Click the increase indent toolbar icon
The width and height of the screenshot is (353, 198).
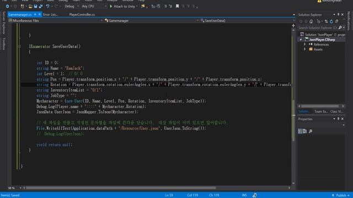coord(170,6)
